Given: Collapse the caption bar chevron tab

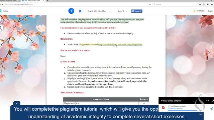Looking at the screenshot, I should point(17,103).
